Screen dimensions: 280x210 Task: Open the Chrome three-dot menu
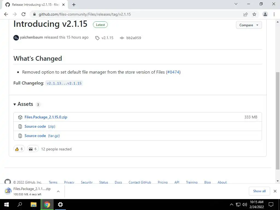pyautogui.click(x=274, y=14)
